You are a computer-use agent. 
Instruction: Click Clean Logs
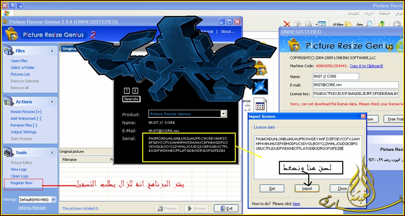pos(19,176)
